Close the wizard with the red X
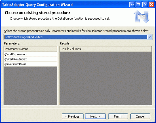The image size is (156, 123). point(151,5)
